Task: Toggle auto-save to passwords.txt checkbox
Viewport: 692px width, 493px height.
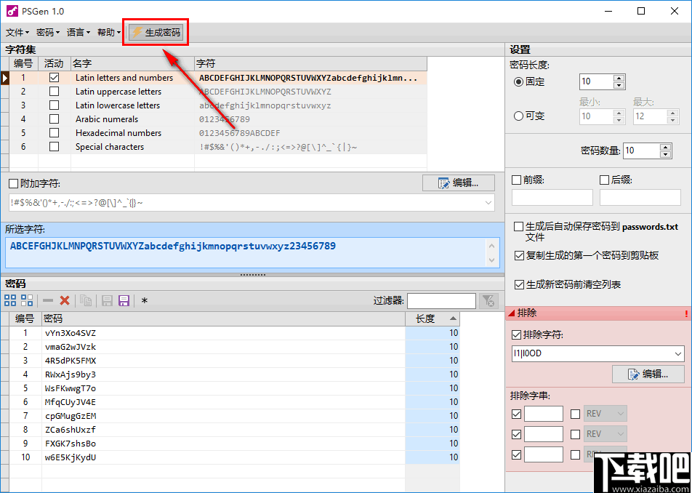Action: point(519,227)
